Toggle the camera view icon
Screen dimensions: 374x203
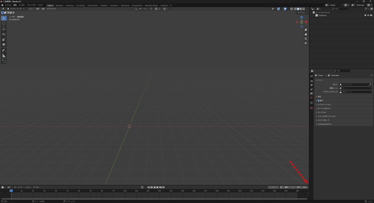point(306,39)
